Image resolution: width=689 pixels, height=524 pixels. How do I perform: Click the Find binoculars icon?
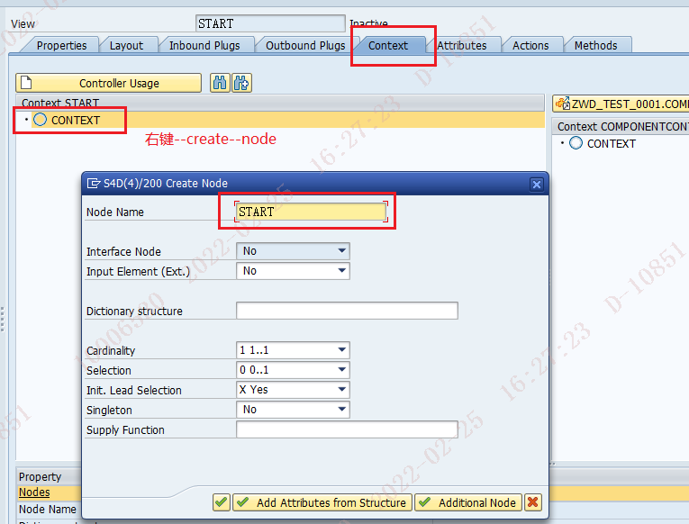pos(220,83)
